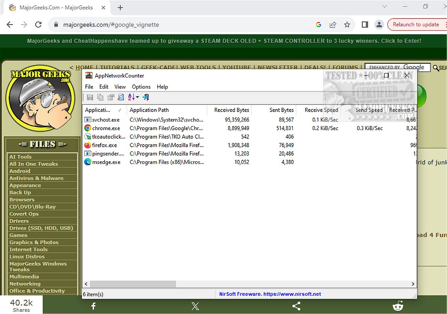Open Chrome side panel icon
447x314 pixels.
pyautogui.click(x=365, y=24)
